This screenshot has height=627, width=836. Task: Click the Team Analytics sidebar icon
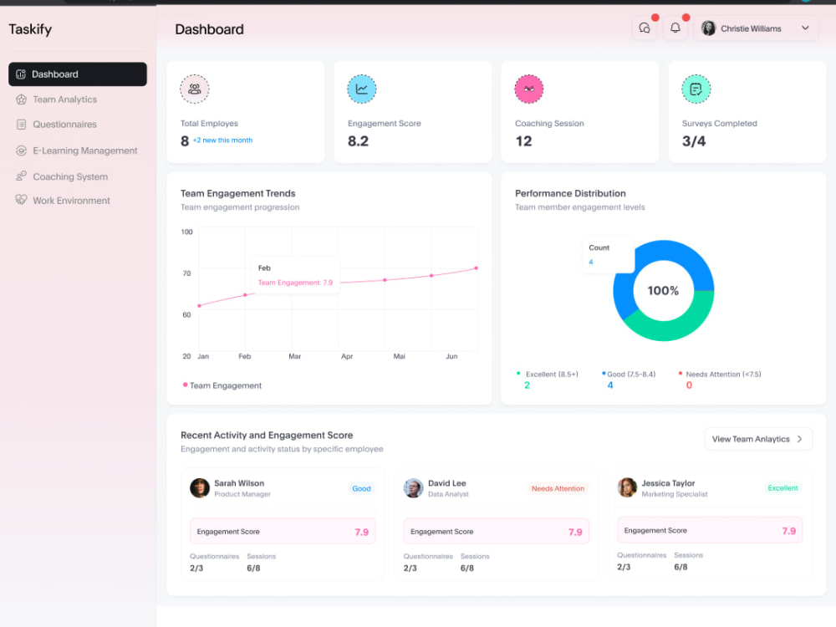point(21,99)
